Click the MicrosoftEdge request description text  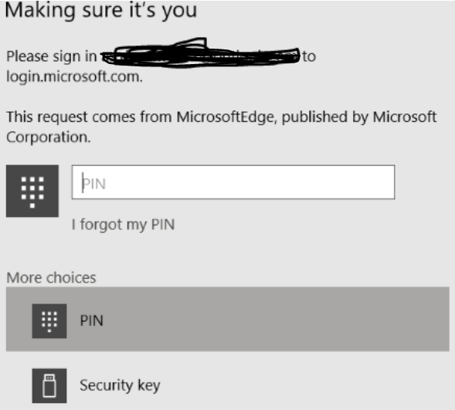(x=222, y=127)
